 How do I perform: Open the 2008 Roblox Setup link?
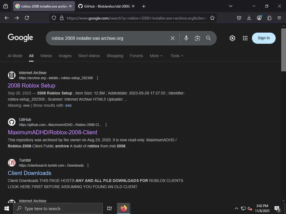click(x=32, y=86)
